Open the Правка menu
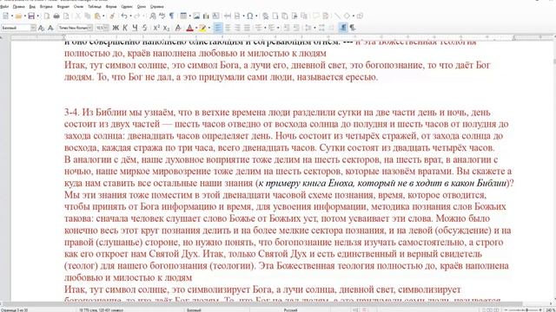This screenshot has height=312, width=556. point(18,6)
